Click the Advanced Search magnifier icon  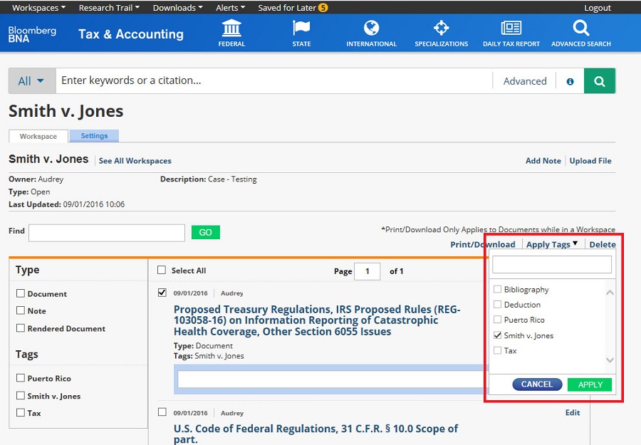(580, 28)
